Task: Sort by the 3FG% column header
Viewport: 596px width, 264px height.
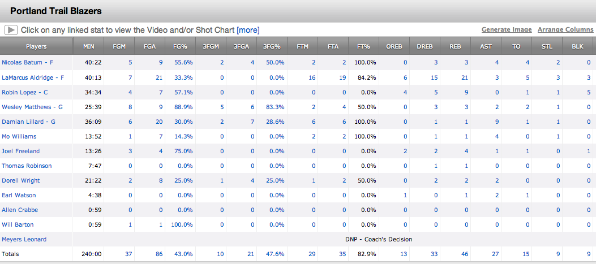Action: coord(272,47)
